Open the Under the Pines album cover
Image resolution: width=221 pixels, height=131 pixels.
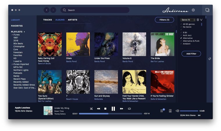[x=106, y=44]
